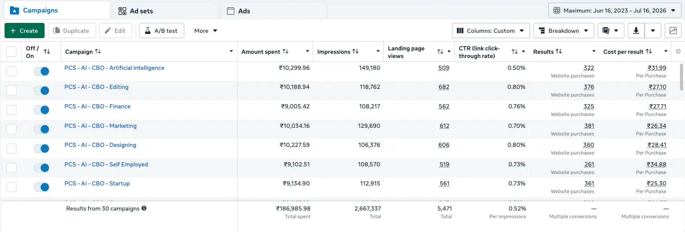685x232 pixels.
Task: Select all campaigns with header checkbox
Action: pos(11,52)
